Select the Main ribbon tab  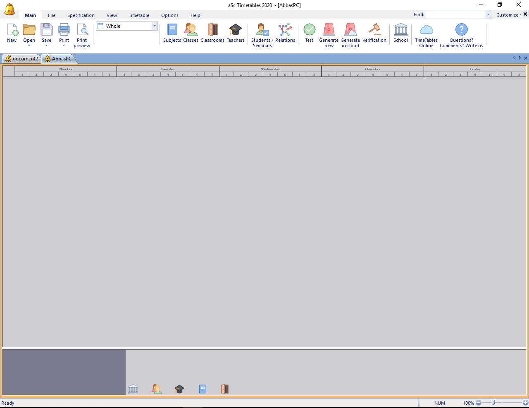click(x=30, y=15)
